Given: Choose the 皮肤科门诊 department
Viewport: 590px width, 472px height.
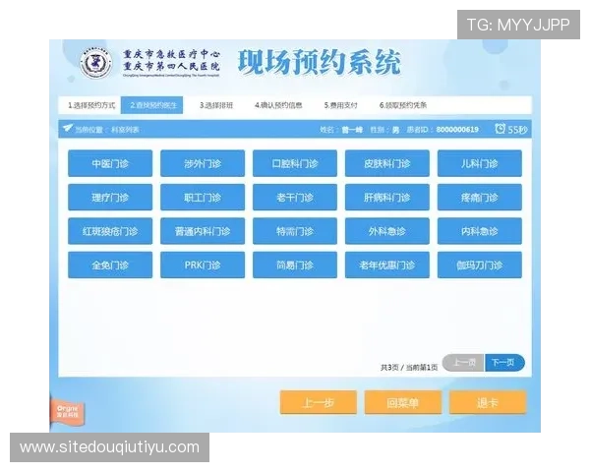Looking at the screenshot, I should (x=387, y=163).
